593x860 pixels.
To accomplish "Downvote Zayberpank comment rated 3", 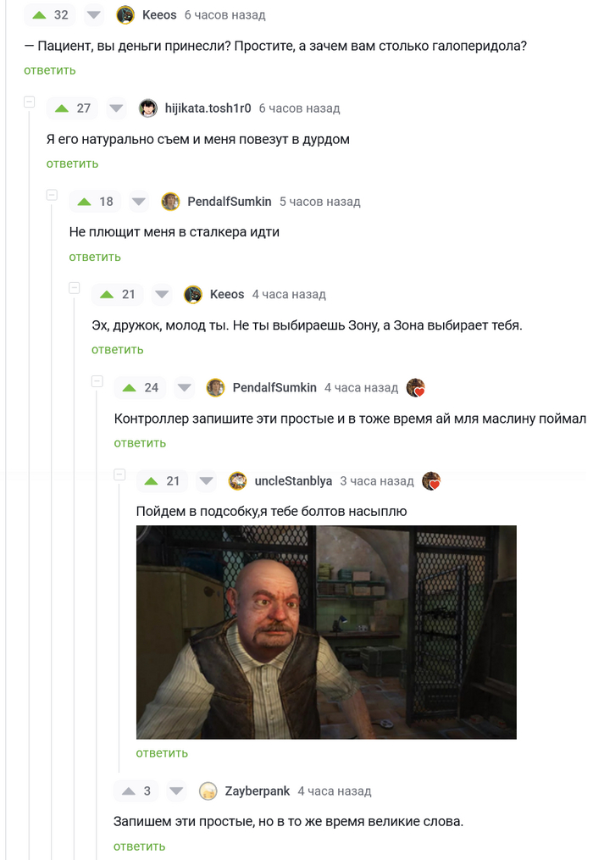I will (176, 791).
